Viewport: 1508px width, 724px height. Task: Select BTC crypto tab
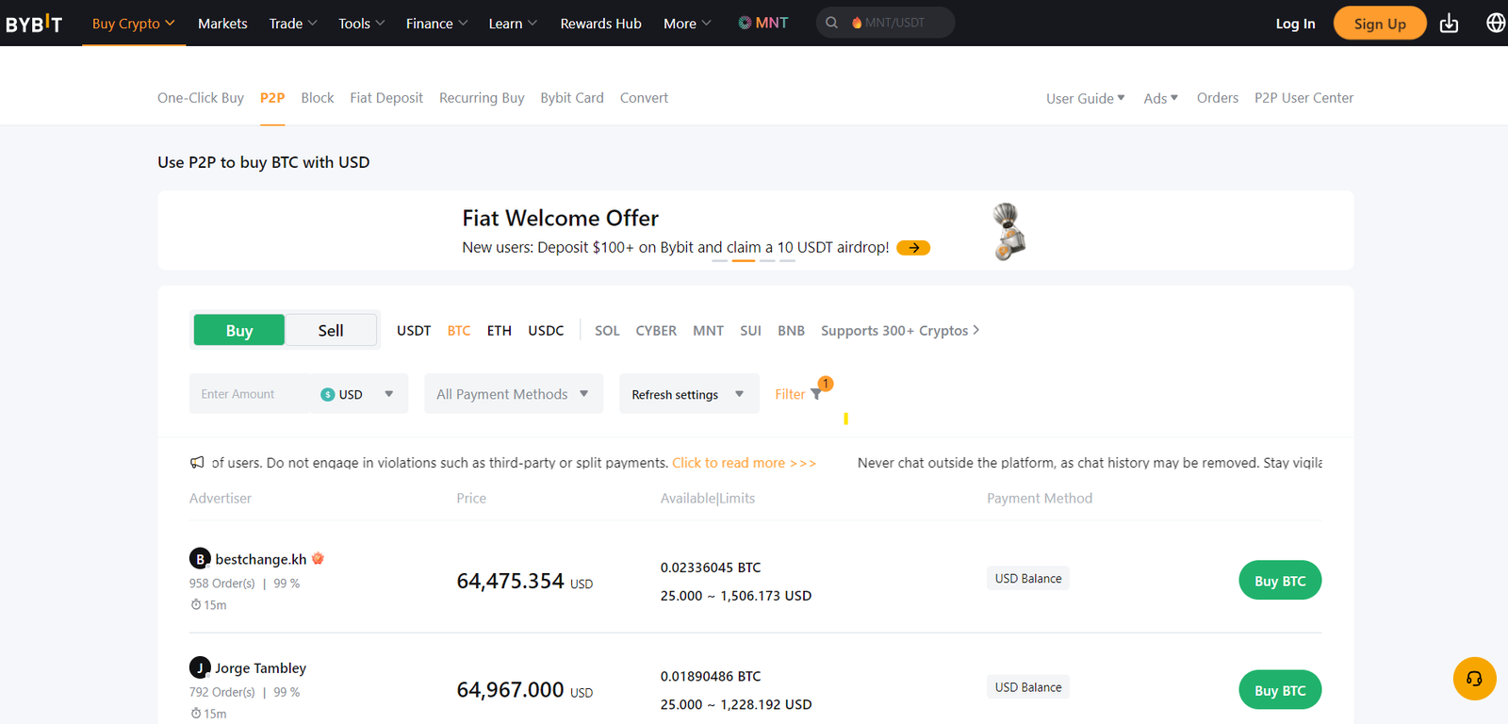click(x=459, y=331)
